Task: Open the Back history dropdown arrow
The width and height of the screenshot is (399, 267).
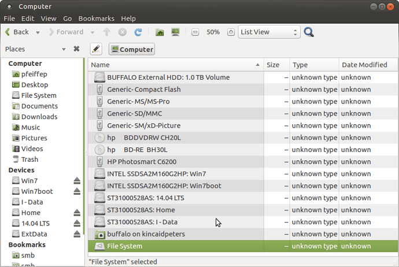Action: coord(38,32)
